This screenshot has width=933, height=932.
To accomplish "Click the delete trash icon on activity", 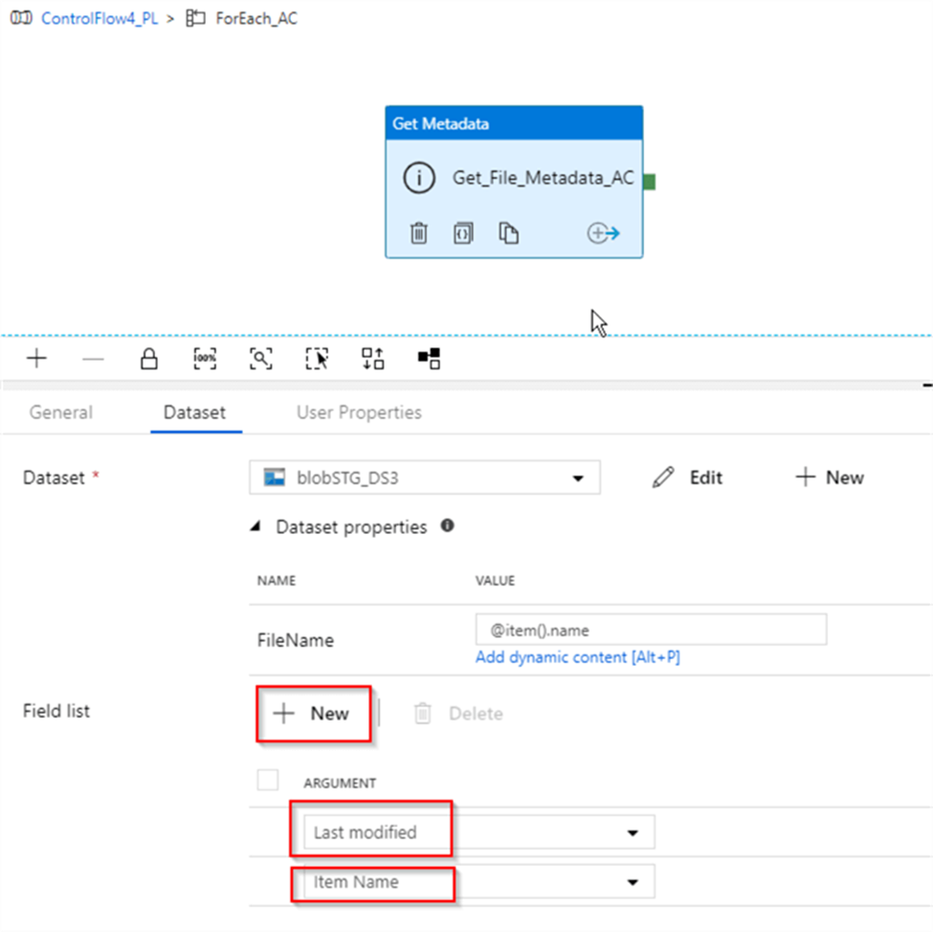I will click(x=418, y=233).
